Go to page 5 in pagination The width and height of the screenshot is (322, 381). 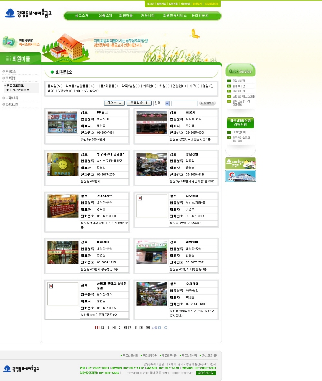pos(119,328)
